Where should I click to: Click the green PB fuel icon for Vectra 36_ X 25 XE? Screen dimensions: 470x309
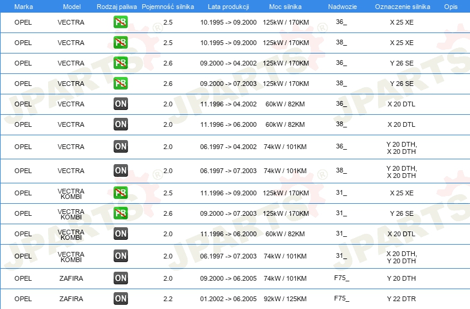coord(120,22)
